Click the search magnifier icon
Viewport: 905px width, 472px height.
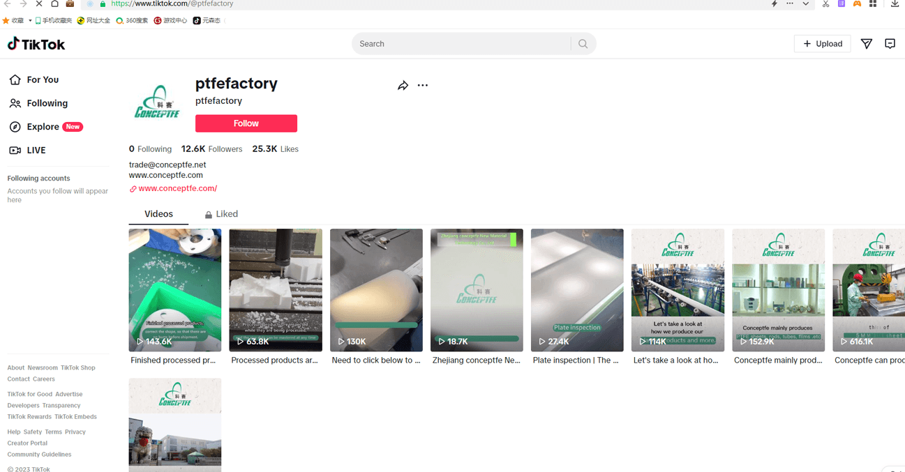coord(583,44)
